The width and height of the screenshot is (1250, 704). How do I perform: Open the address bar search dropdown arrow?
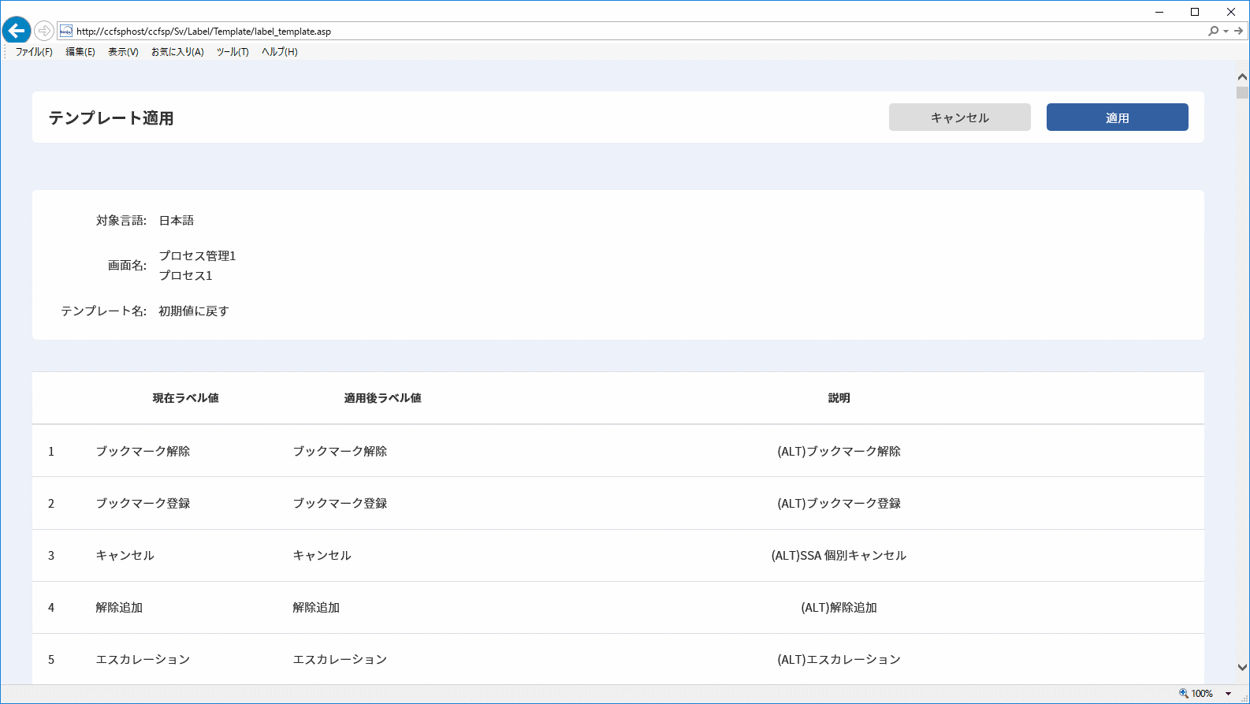coord(1226,32)
